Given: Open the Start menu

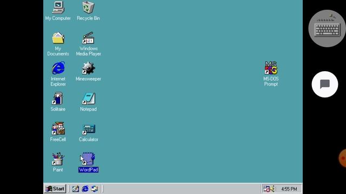Looking at the screenshot, I should [x=55, y=189].
